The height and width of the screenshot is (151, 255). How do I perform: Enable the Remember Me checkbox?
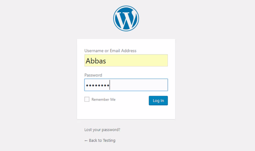pyautogui.click(x=87, y=99)
